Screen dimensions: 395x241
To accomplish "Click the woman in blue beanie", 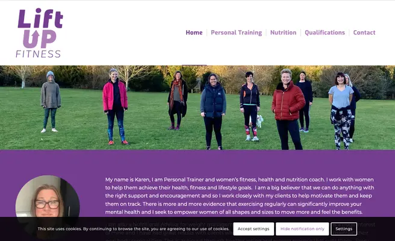I will tap(51, 102).
